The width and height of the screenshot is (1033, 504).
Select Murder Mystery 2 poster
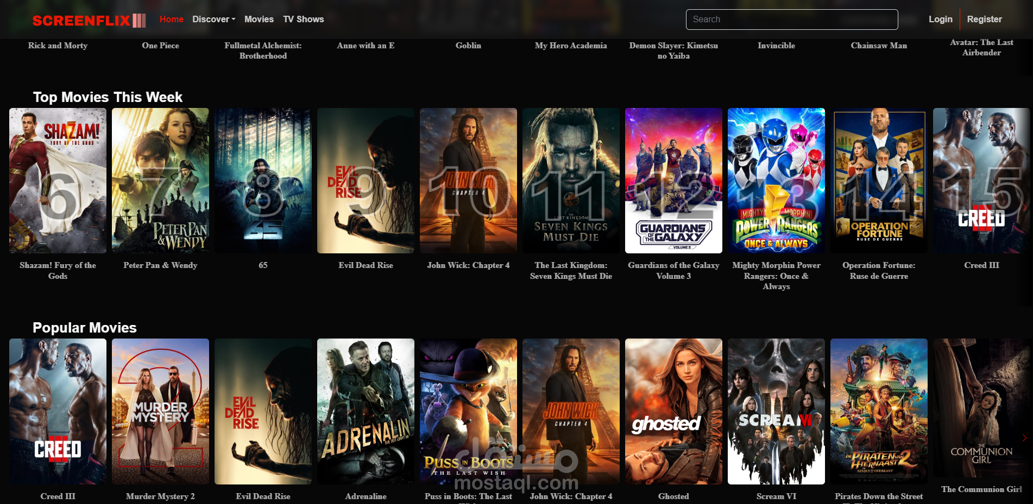pos(160,411)
